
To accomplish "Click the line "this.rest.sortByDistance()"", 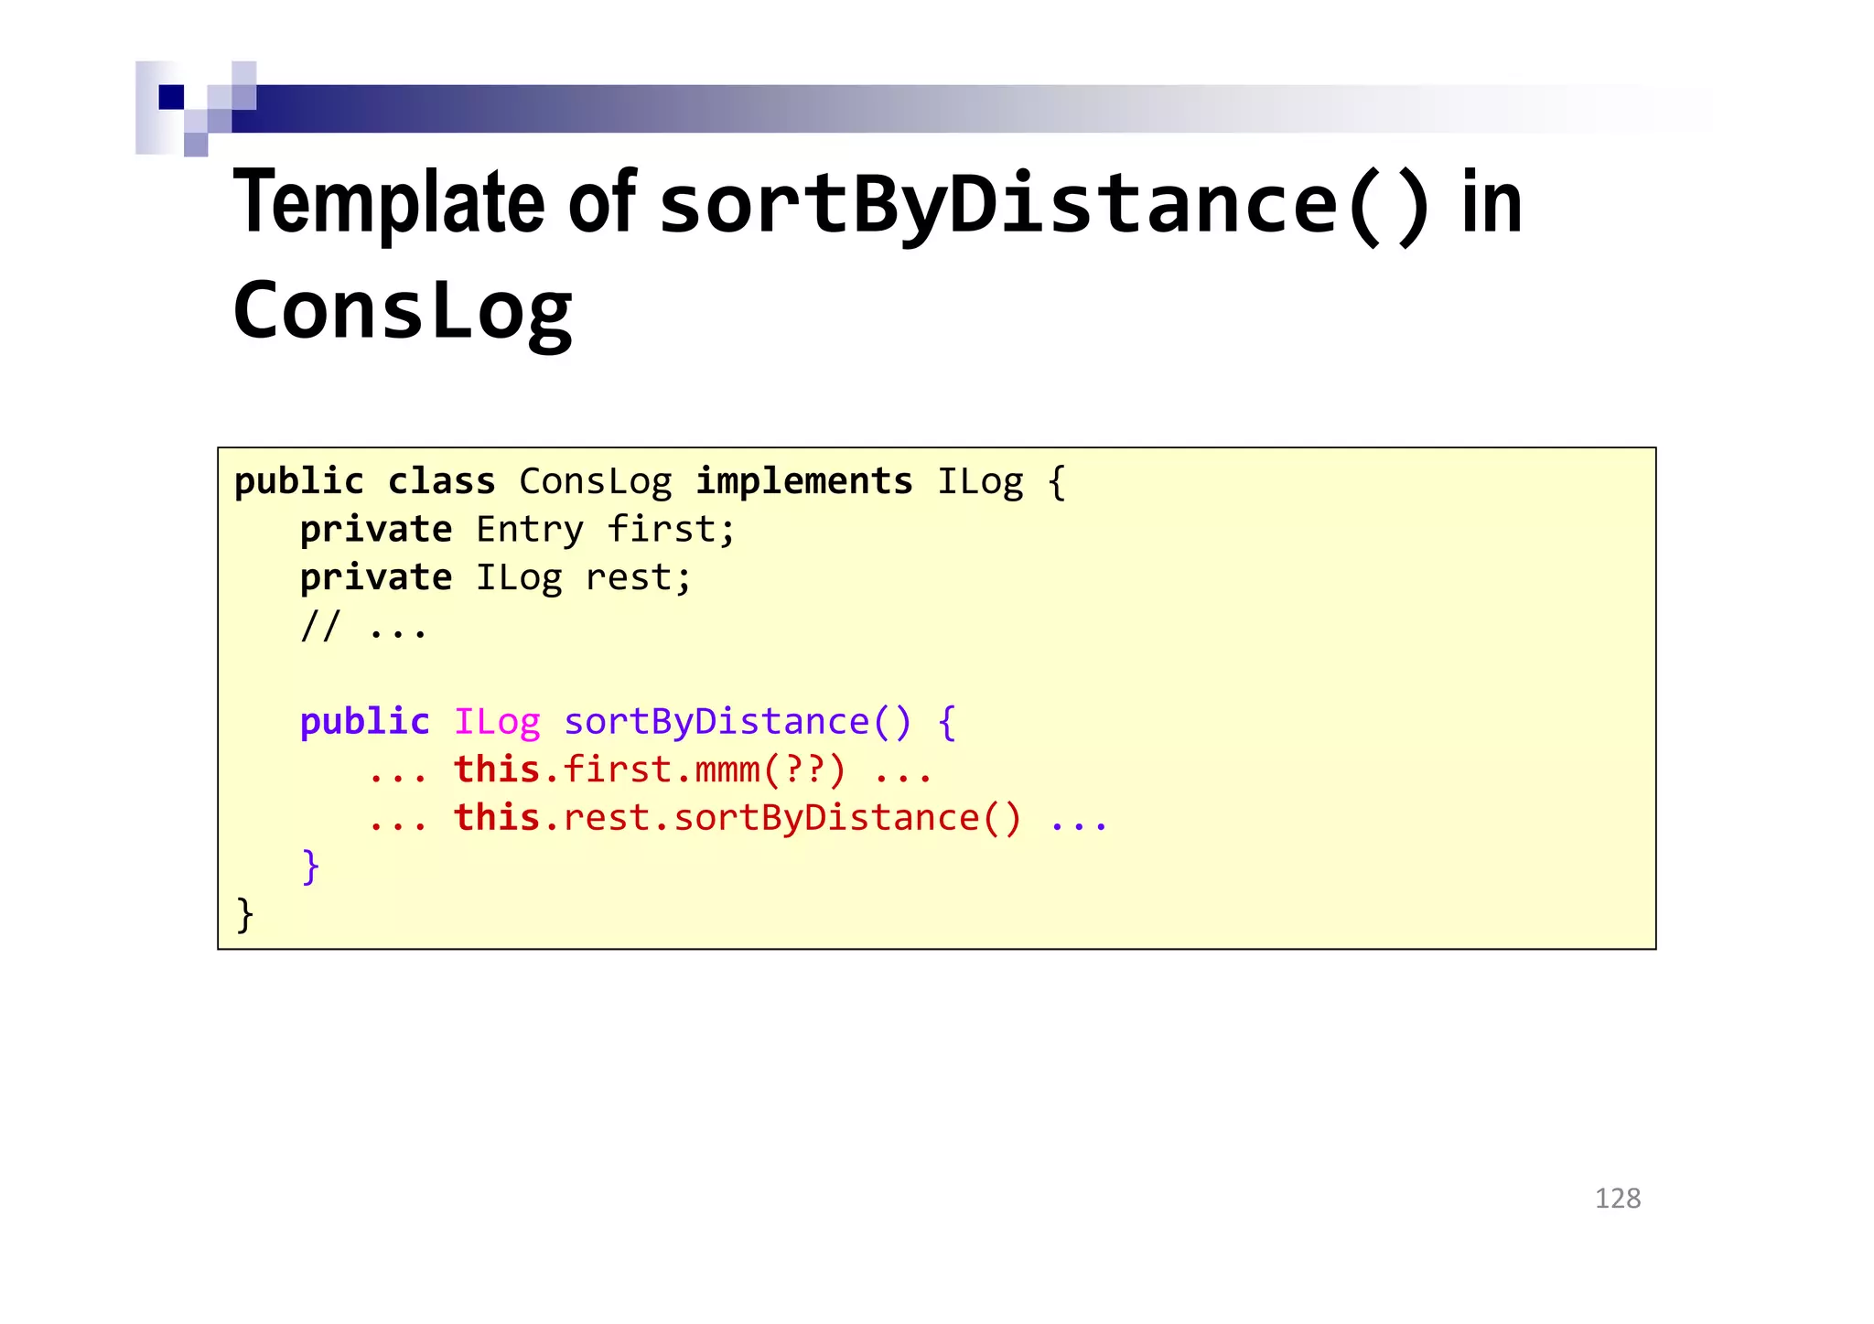I will pyautogui.click(x=738, y=818).
